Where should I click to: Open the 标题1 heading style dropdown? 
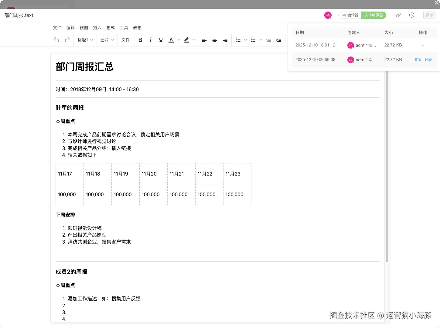tap(85, 40)
